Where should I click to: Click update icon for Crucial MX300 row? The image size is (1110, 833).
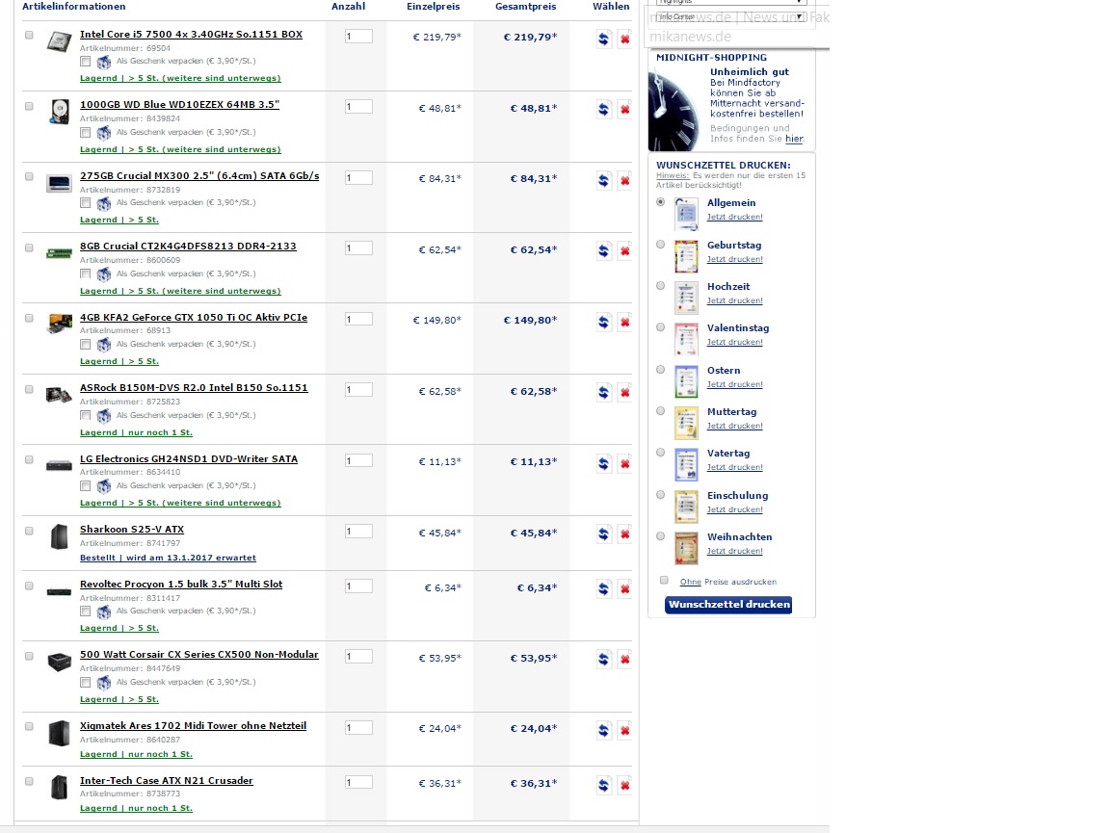click(x=603, y=180)
